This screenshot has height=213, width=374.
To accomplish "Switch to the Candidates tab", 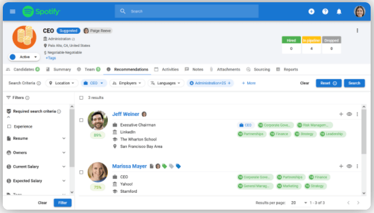I will [x=23, y=70].
